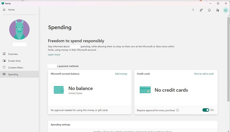This screenshot has width=230, height=132.
Task: Click the Family app heart logo
Action: coord(3,3)
